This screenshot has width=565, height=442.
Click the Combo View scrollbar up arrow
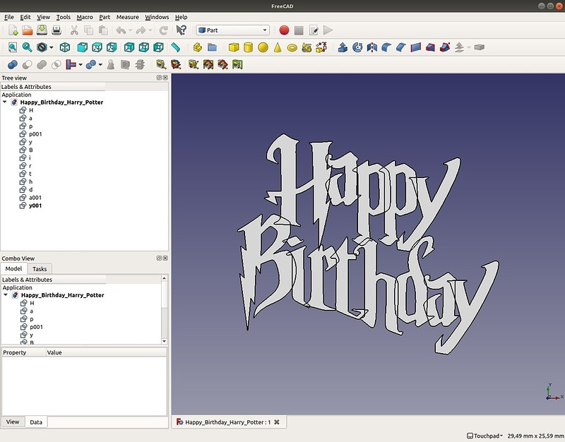(x=165, y=278)
